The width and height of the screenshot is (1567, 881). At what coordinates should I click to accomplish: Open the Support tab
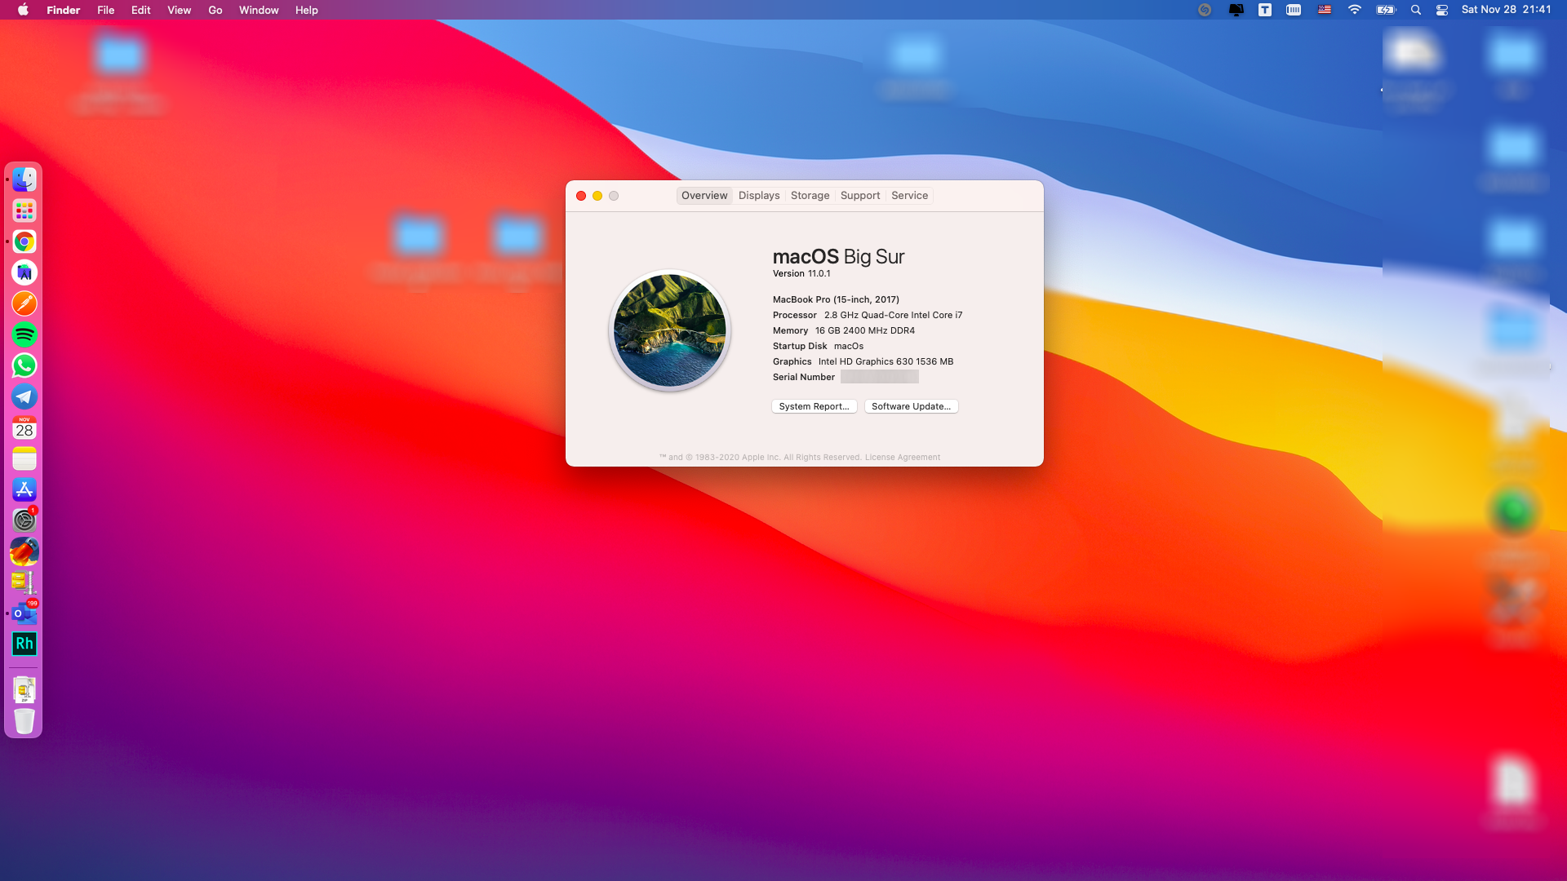(860, 196)
